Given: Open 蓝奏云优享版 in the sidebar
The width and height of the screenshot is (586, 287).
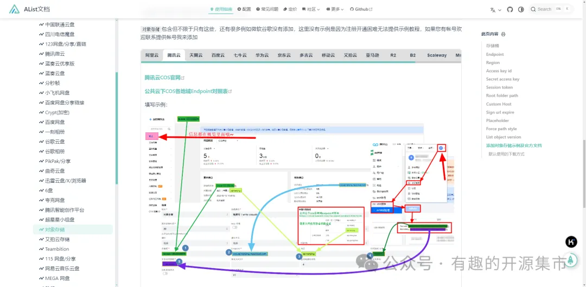Looking at the screenshot, I should [x=60, y=63].
